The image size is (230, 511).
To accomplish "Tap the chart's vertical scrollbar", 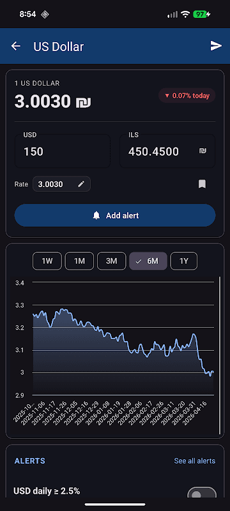I will pos(220,355).
